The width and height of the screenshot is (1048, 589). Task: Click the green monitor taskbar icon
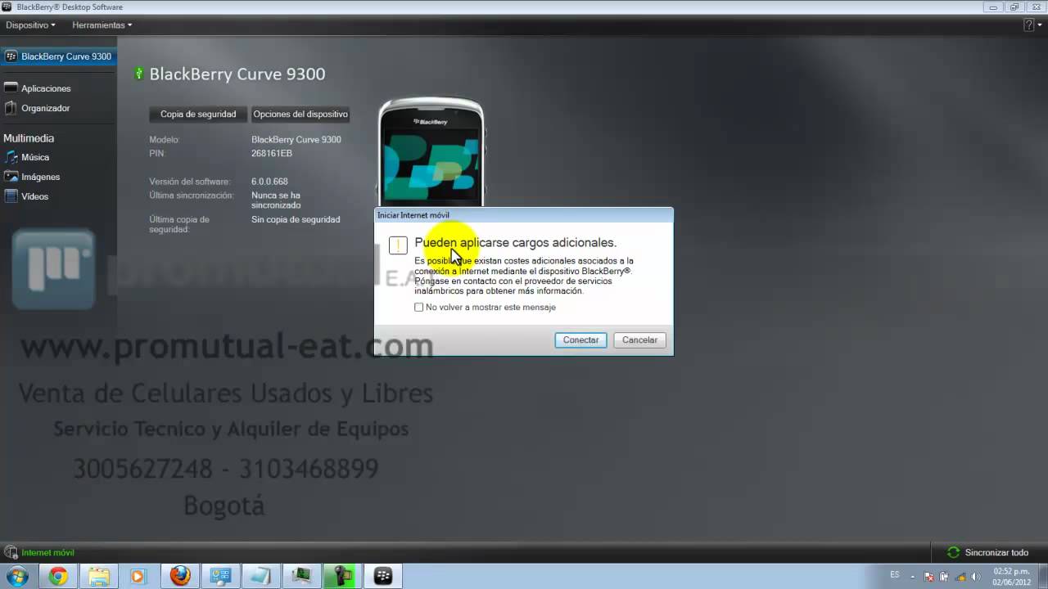click(302, 576)
